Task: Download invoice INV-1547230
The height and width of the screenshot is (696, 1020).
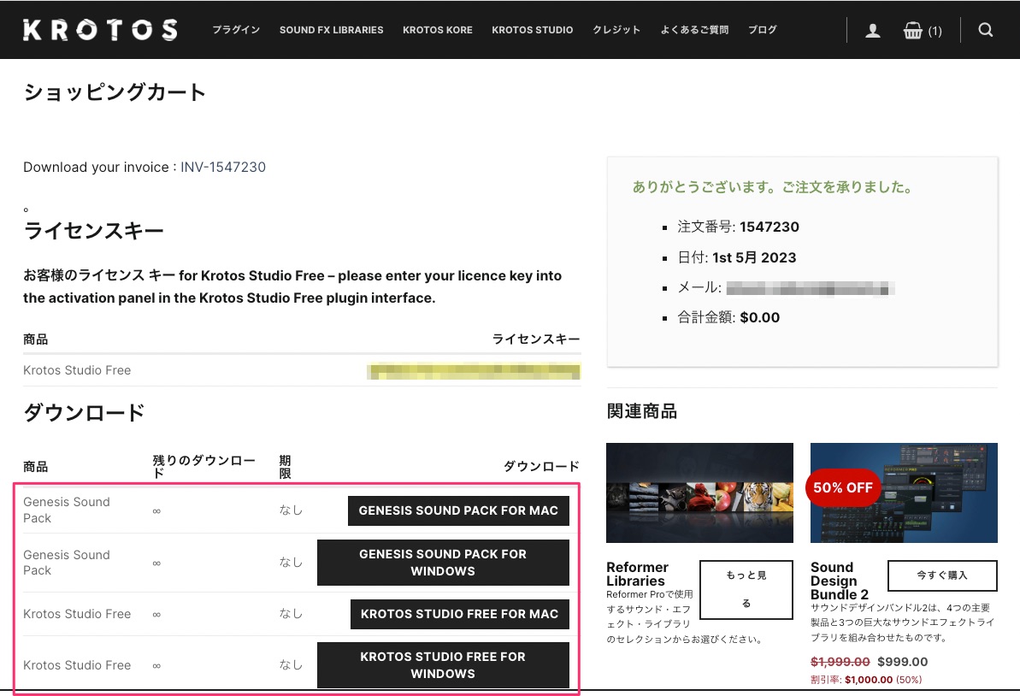Action: point(223,168)
